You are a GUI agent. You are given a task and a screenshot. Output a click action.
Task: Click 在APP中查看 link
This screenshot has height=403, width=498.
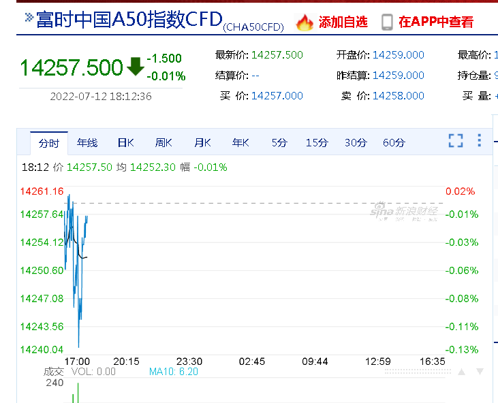pyautogui.click(x=436, y=22)
